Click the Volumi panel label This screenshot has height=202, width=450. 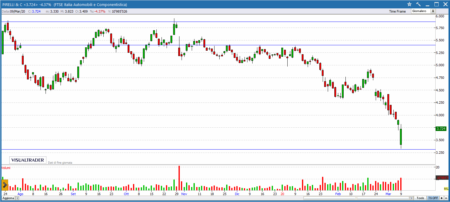coord(6,168)
